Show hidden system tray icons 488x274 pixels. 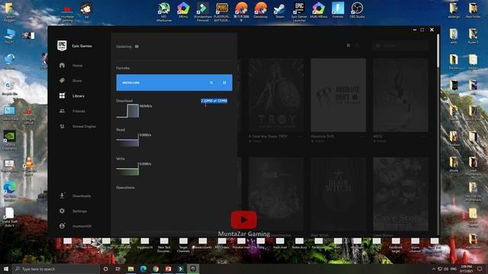(433, 269)
